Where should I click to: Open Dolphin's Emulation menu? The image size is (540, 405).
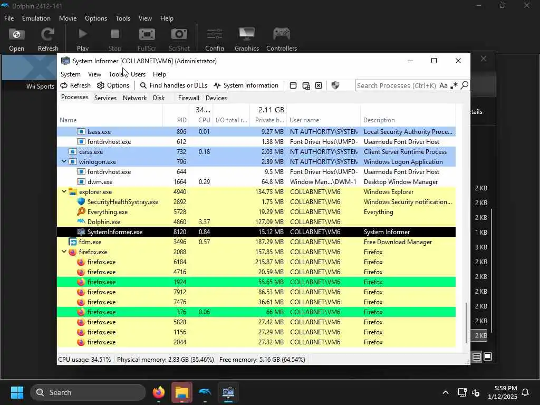click(x=36, y=18)
